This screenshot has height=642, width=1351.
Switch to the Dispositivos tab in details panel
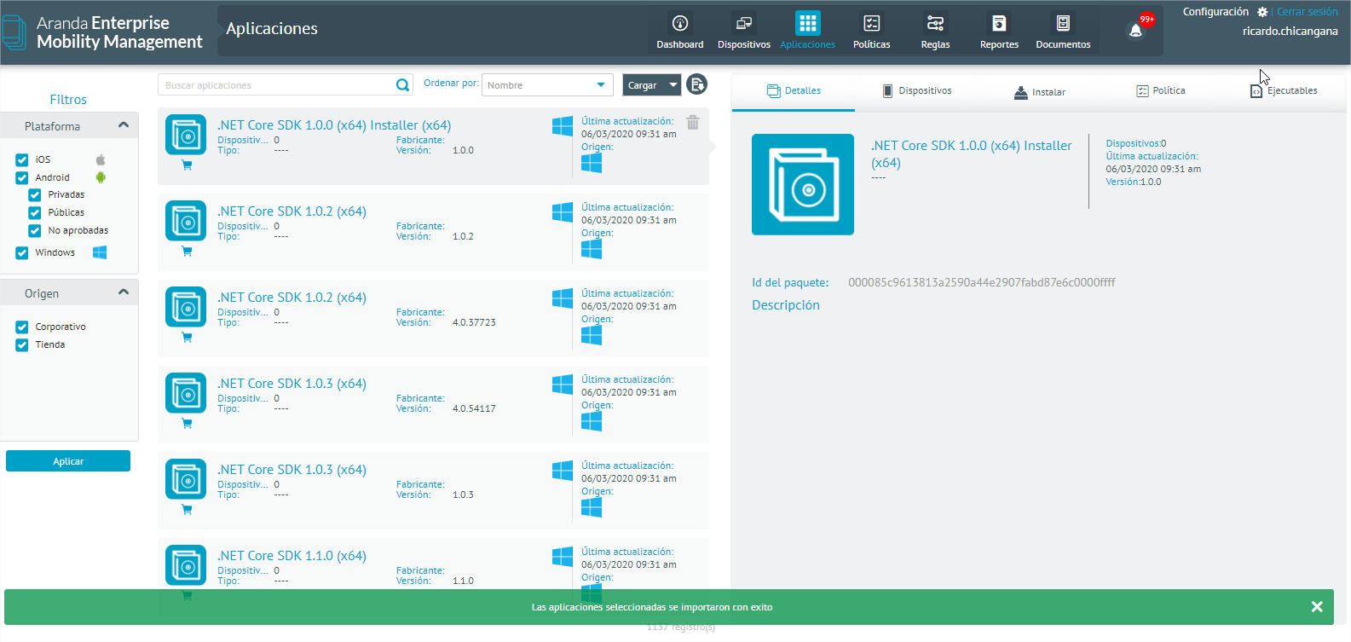(x=917, y=90)
